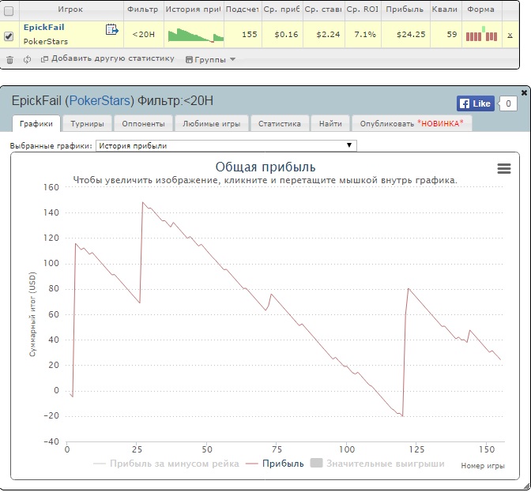Sort by the История прибыли column header
The height and width of the screenshot is (492, 531).
[x=193, y=9]
